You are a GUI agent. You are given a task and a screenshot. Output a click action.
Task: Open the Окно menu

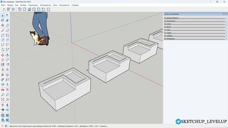coord(55,5)
